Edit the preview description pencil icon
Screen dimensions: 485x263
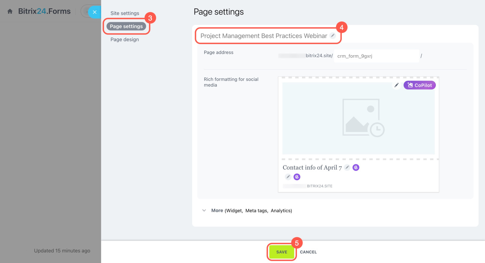[288, 176]
